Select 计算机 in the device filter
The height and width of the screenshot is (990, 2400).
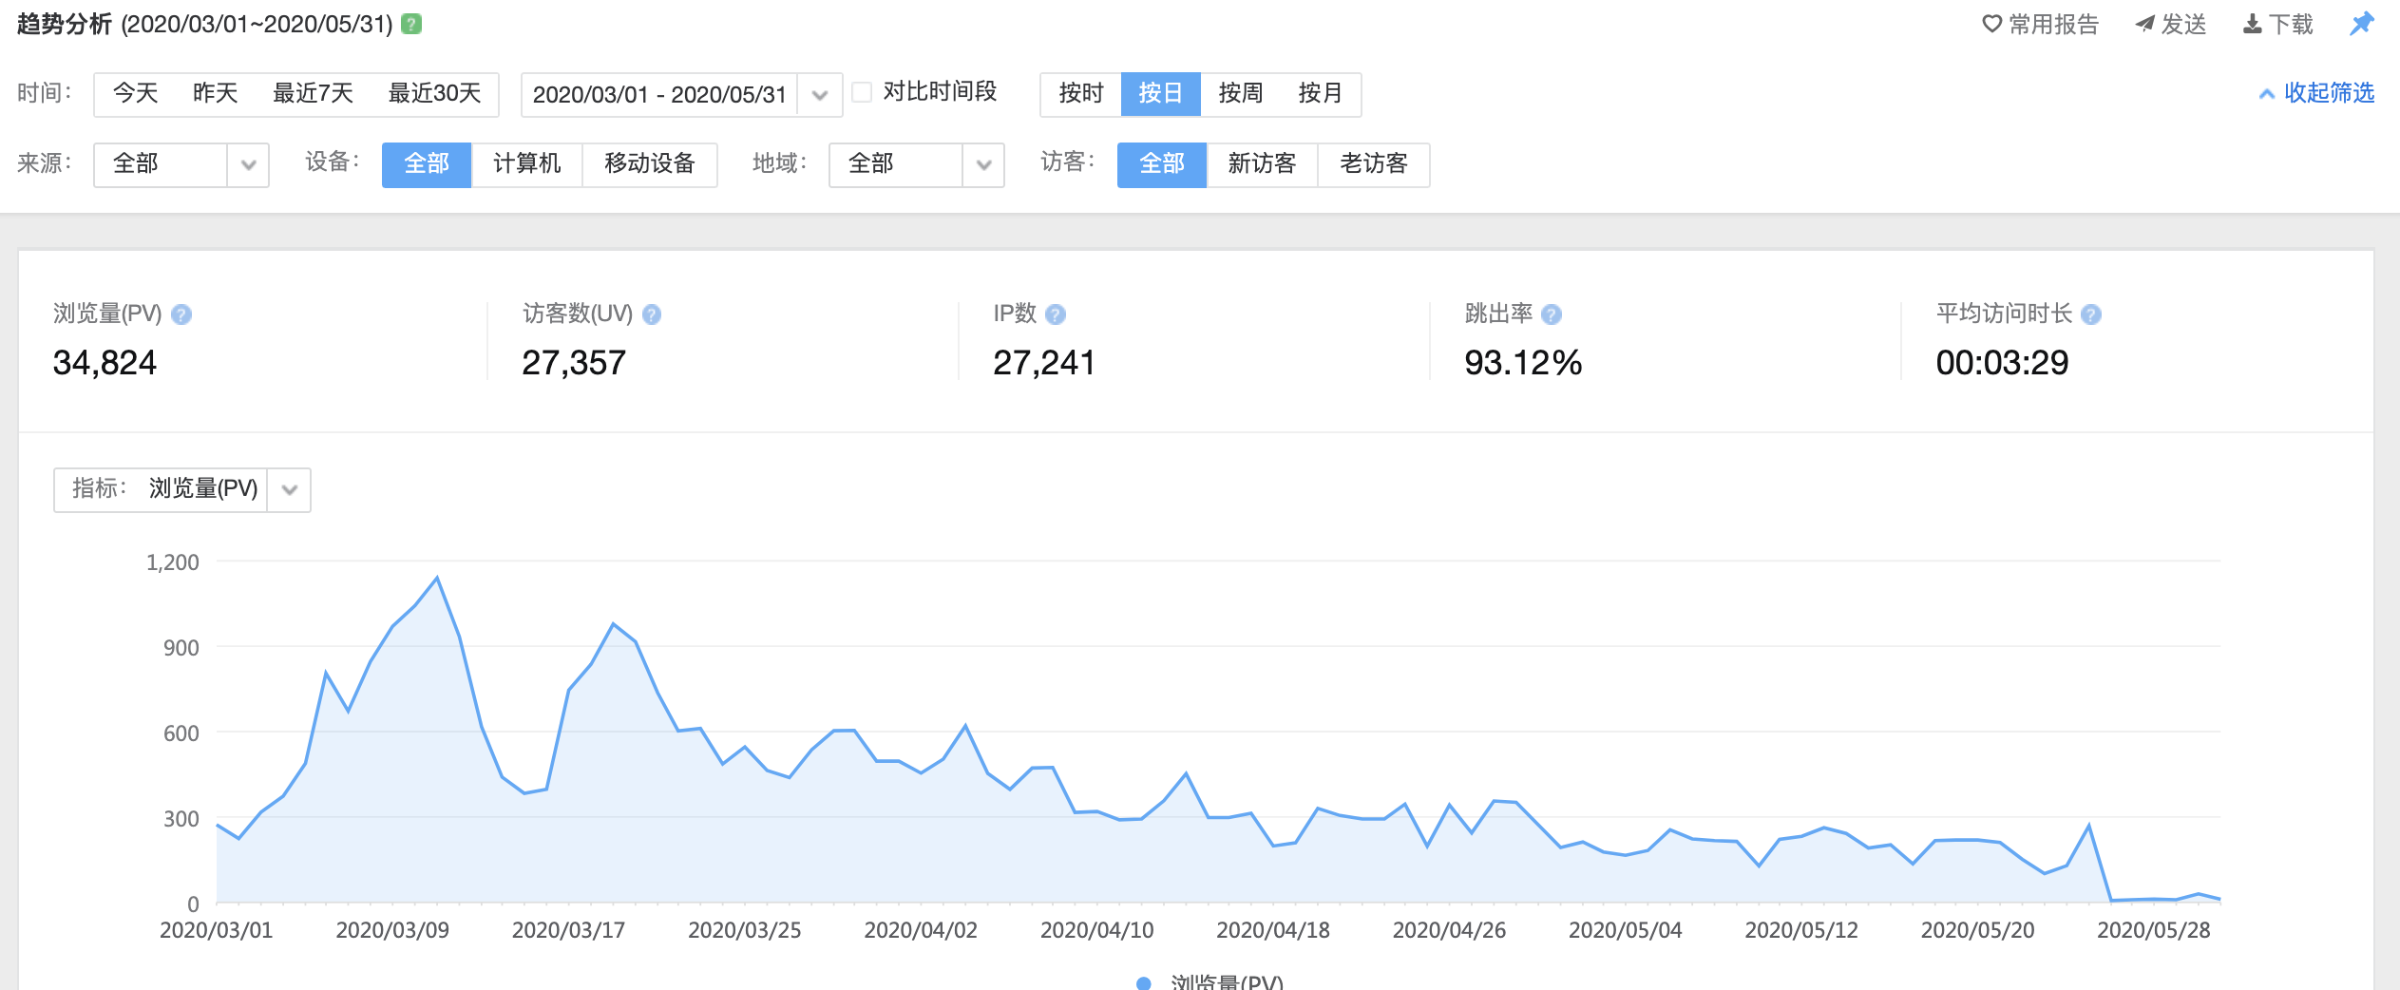click(526, 164)
